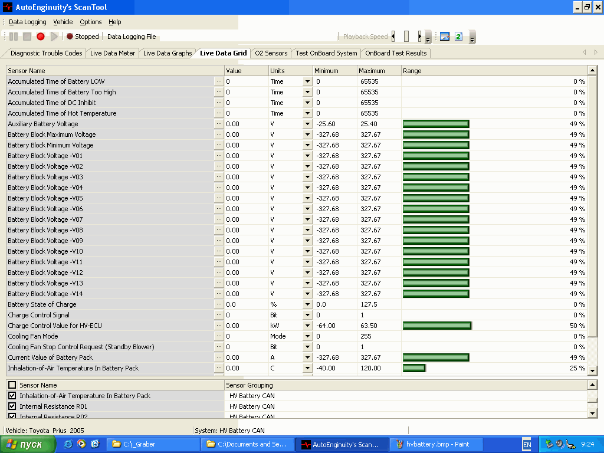This screenshot has width=604, height=453.
Task: Open Internet Explorer from quick launch
Action: pos(68,444)
